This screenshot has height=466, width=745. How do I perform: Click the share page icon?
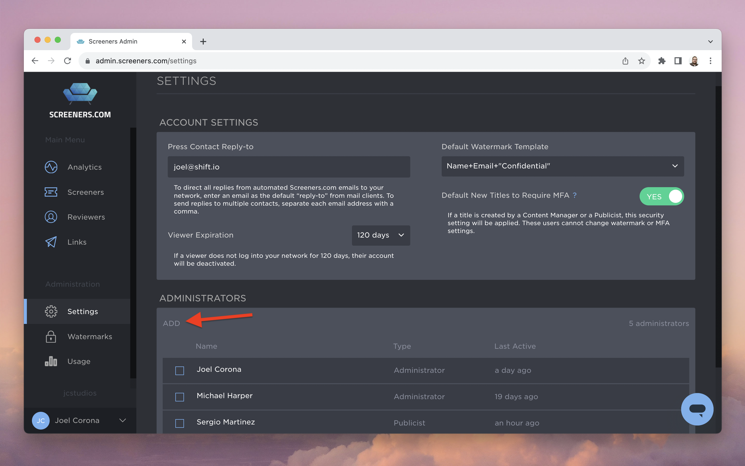click(625, 61)
